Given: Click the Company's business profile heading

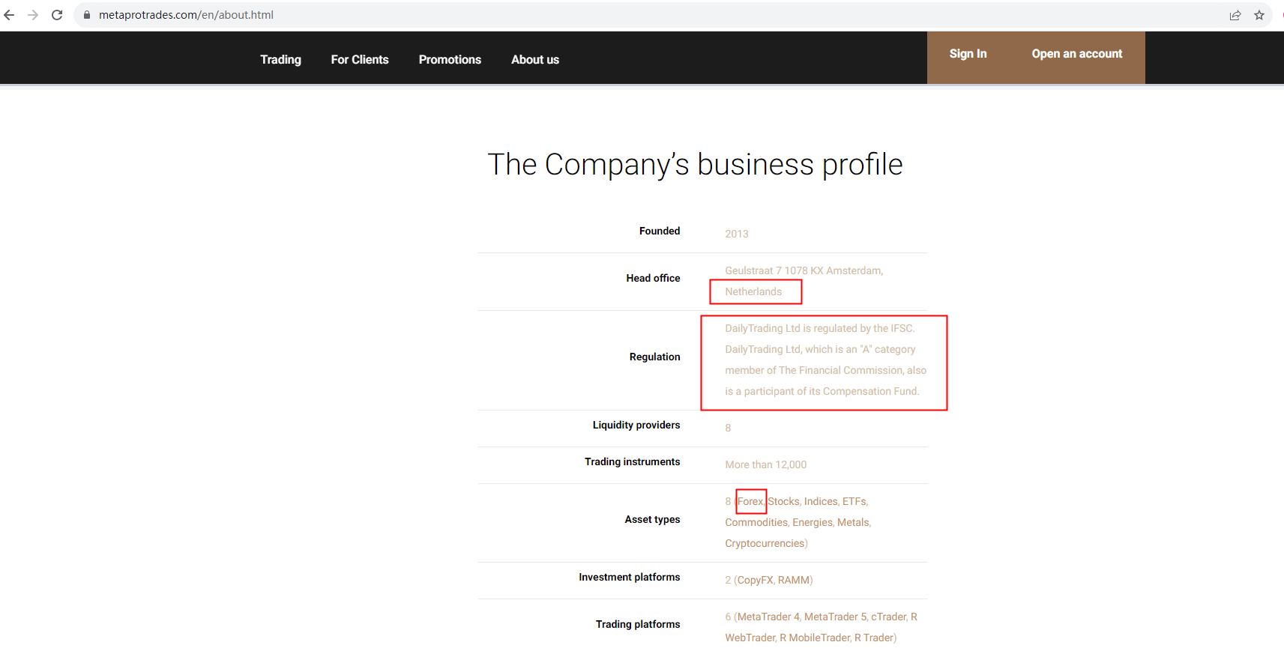Looking at the screenshot, I should pyautogui.click(x=695, y=165).
